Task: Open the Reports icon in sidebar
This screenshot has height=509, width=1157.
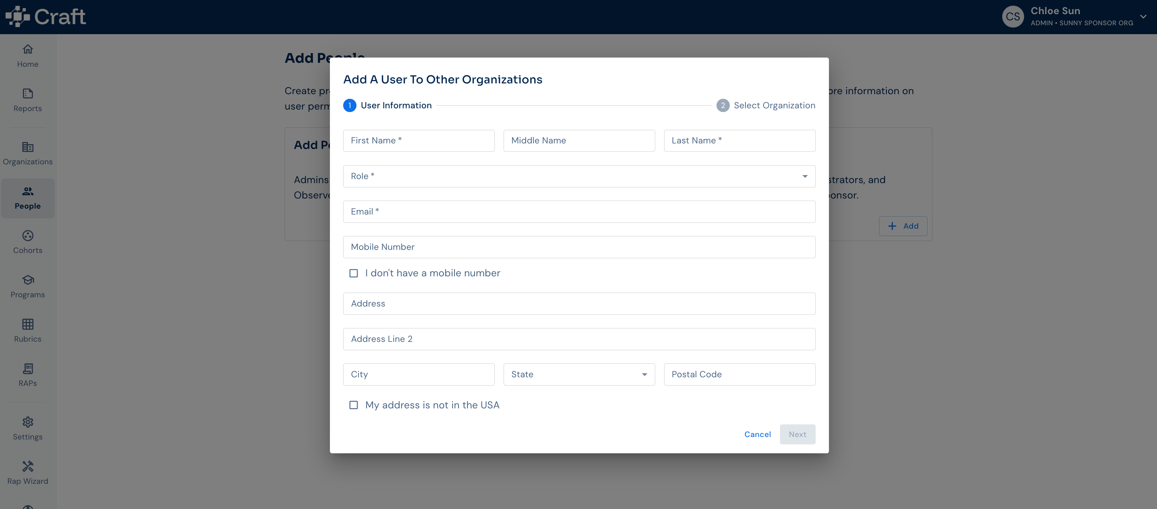Action: (28, 93)
